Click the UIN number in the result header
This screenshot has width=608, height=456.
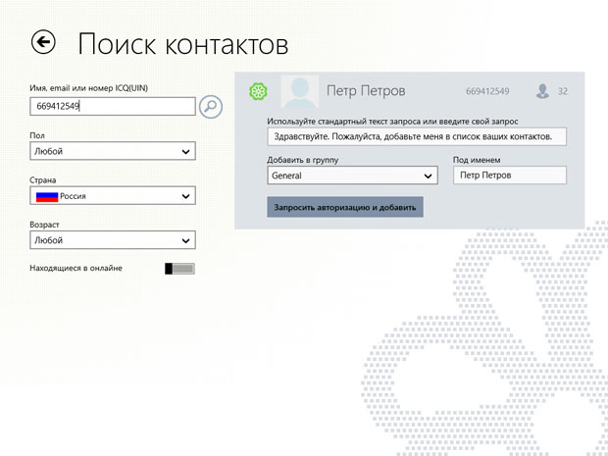[x=487, y=92]
